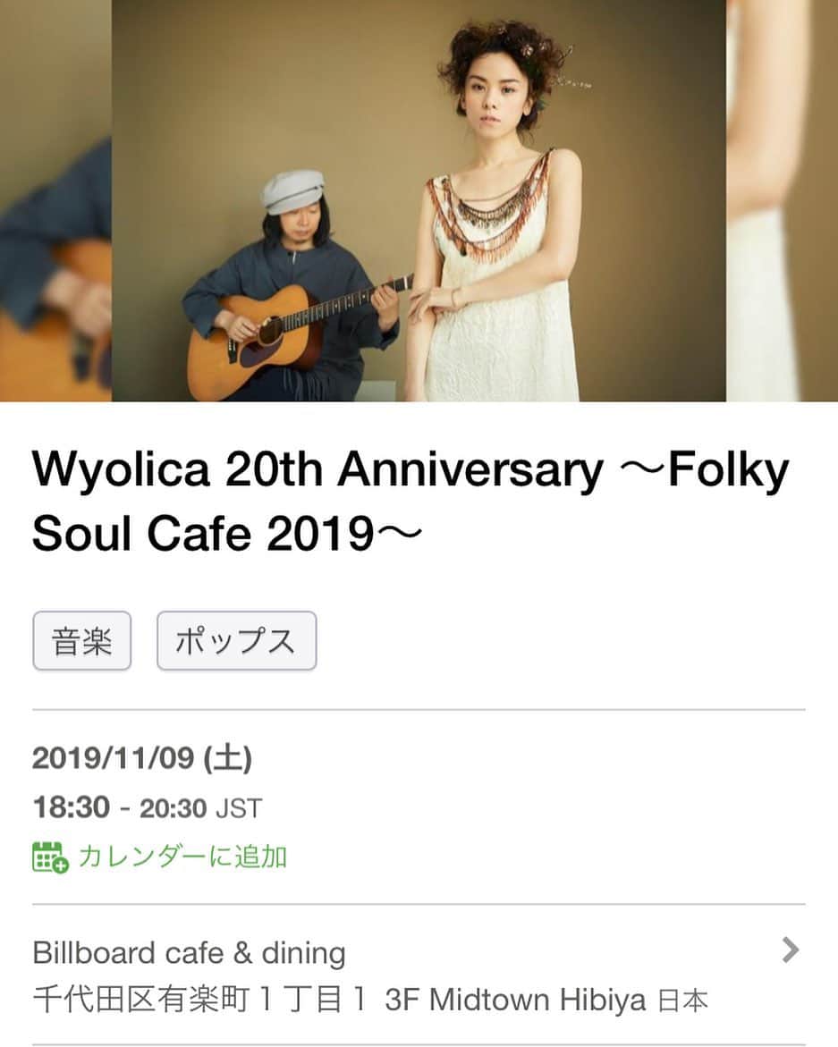Tap the カレンダーに追加 link
Viewport: 838px width, 1047px height.
pyautogui.click(x=182, y=857)
